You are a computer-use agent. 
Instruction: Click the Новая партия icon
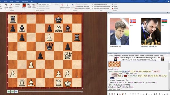6,6
